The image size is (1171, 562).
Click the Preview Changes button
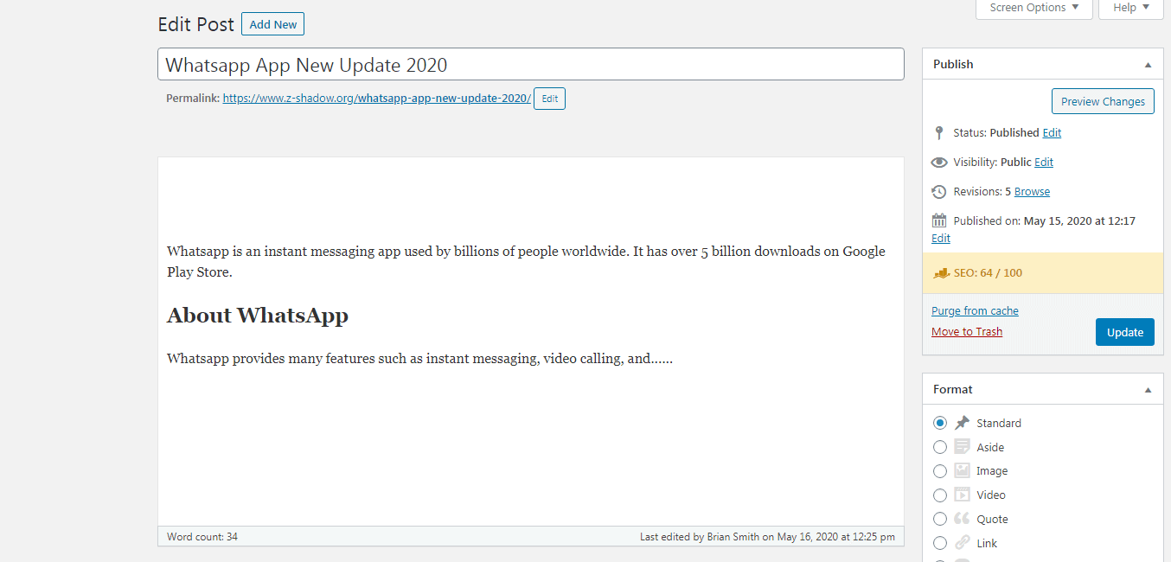1103,101
